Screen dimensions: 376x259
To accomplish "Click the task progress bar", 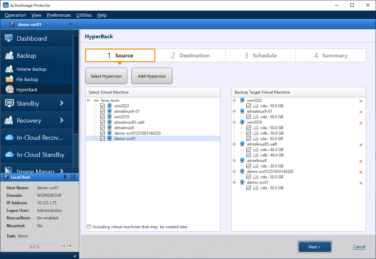I will (33, 247).
